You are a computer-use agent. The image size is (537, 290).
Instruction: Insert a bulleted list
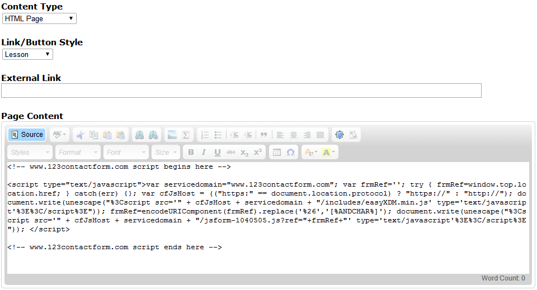(218, 135)
